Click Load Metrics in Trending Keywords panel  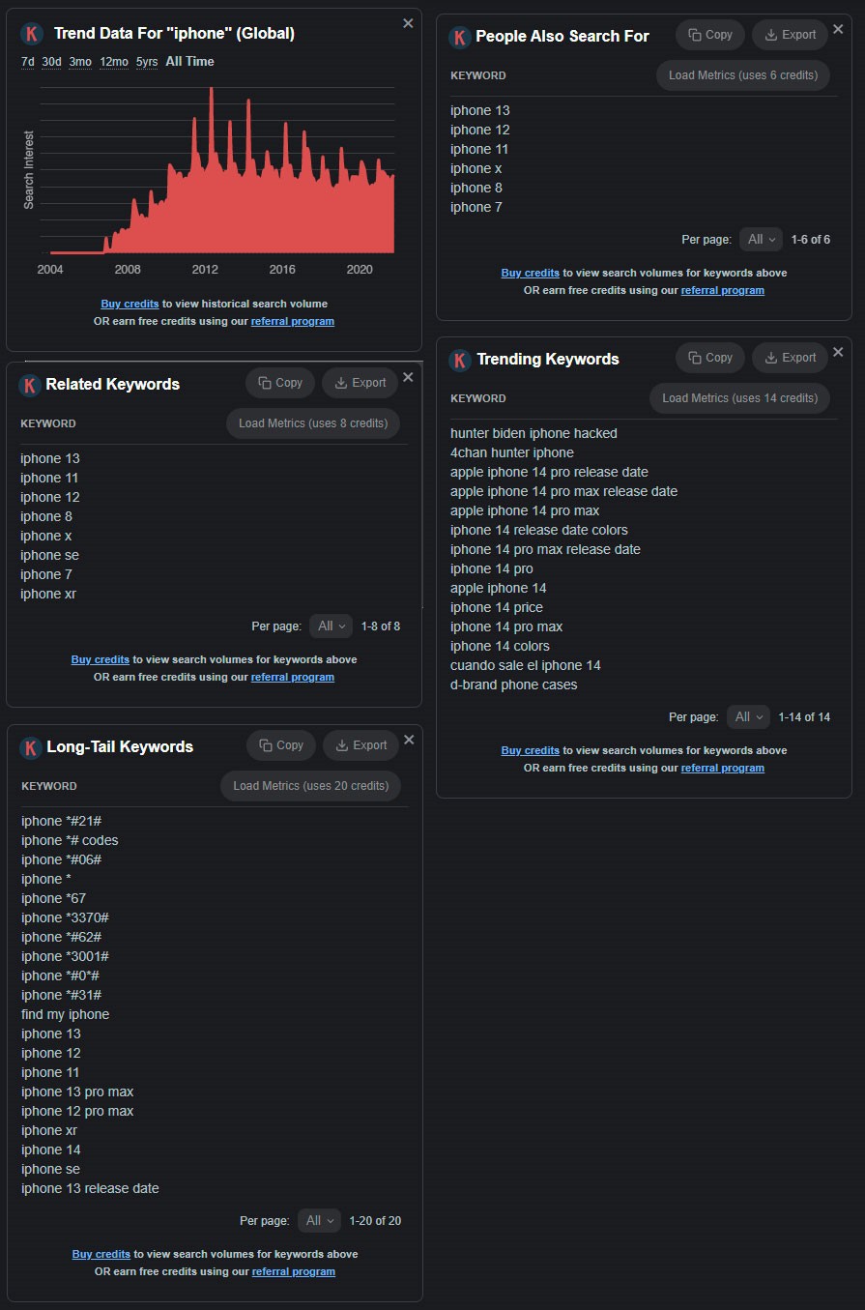pyautogui.click(x=739, y=397)
